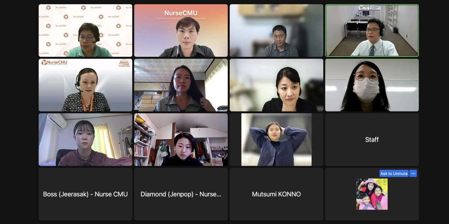Viewport: 449px width, 224px height.
Task: Select the Diamond (Jenpop) participant tile
Action: click(181, 194)
